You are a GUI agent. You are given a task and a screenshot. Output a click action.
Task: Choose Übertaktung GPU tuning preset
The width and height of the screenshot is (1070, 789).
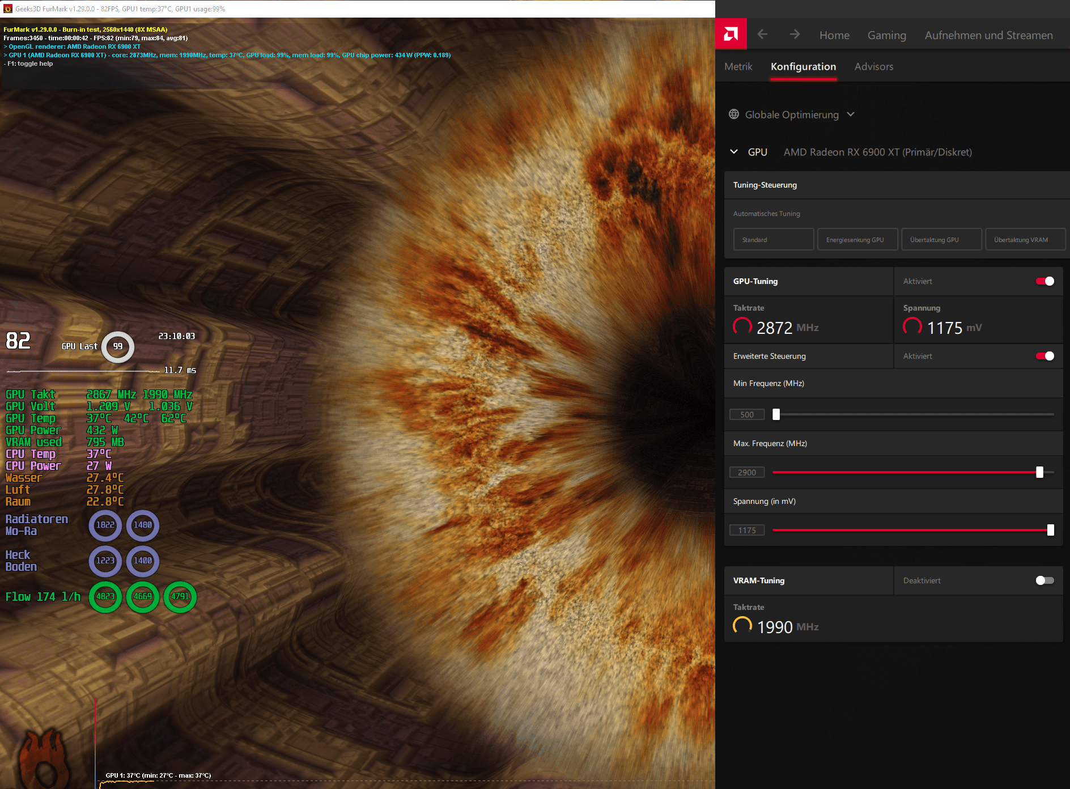(x=941, y=239)
